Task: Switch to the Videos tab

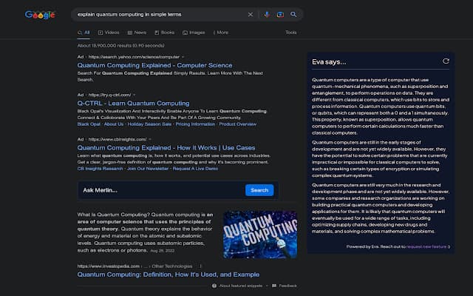Action: pyautogui.click(x=108, y=33)
